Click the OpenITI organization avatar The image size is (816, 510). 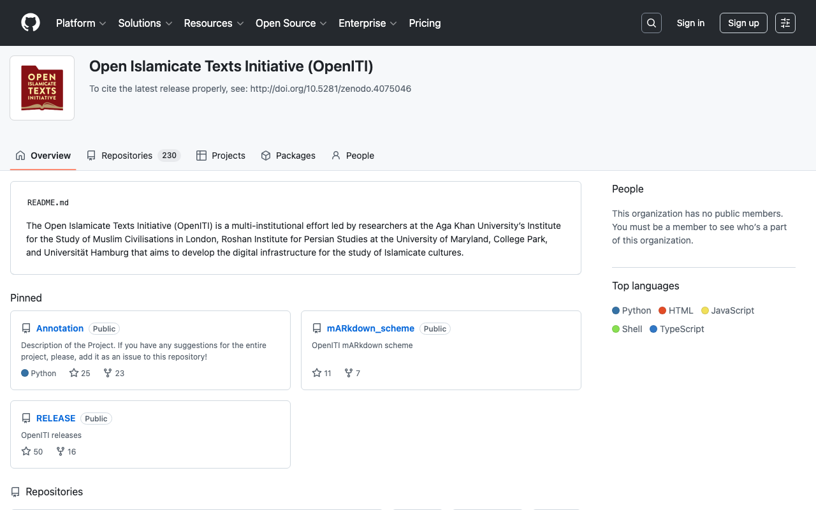point(41,87)
